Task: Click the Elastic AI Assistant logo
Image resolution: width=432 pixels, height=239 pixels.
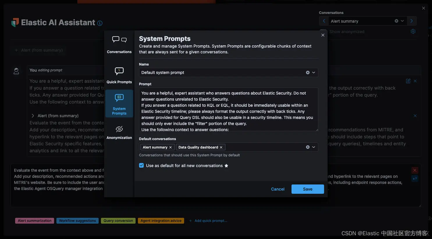Action: tap(15, 22)
